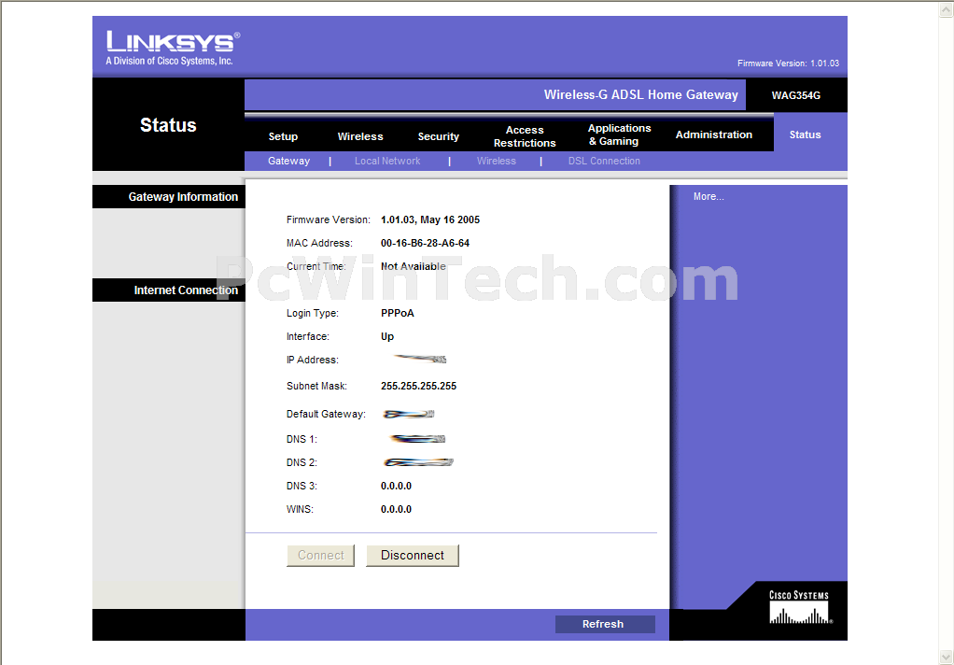This screenshot has width=954, height=665.
Task: Open the Wireless main tab
Action: (x=360, y=136)
